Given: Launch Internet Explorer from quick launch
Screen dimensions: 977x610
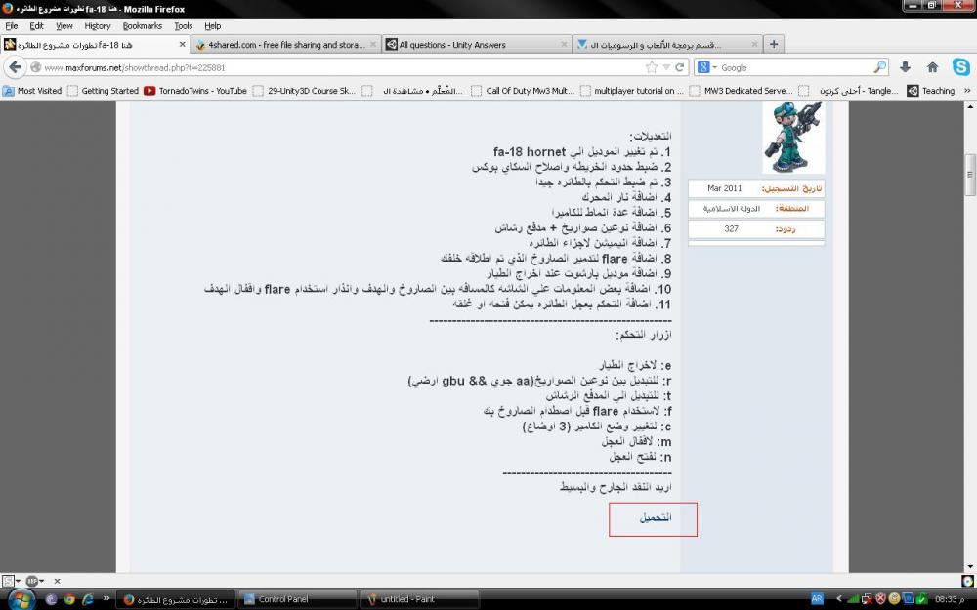Looking at the screenshot, I should [x=87, y=599].
